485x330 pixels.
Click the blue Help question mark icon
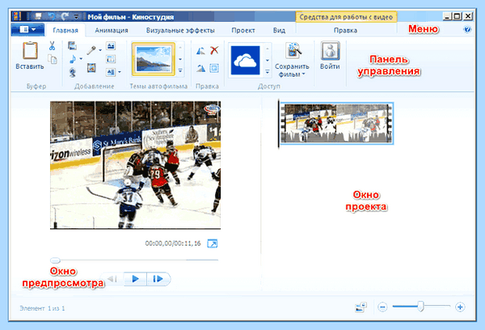point(467,29)
